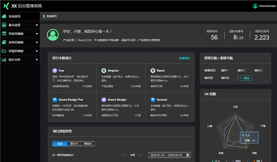Click the Axure Design Pro project icon
Image resolution: width=277 pixels, height=162 pixels.
pyautogui.click(x=55, y=99)
